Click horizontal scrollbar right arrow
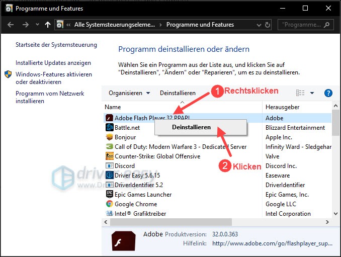 (327, 222)
